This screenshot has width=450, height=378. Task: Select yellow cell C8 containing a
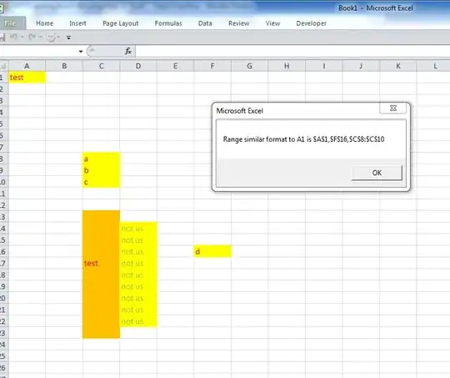pyautogui.click(x=102, y=159)
